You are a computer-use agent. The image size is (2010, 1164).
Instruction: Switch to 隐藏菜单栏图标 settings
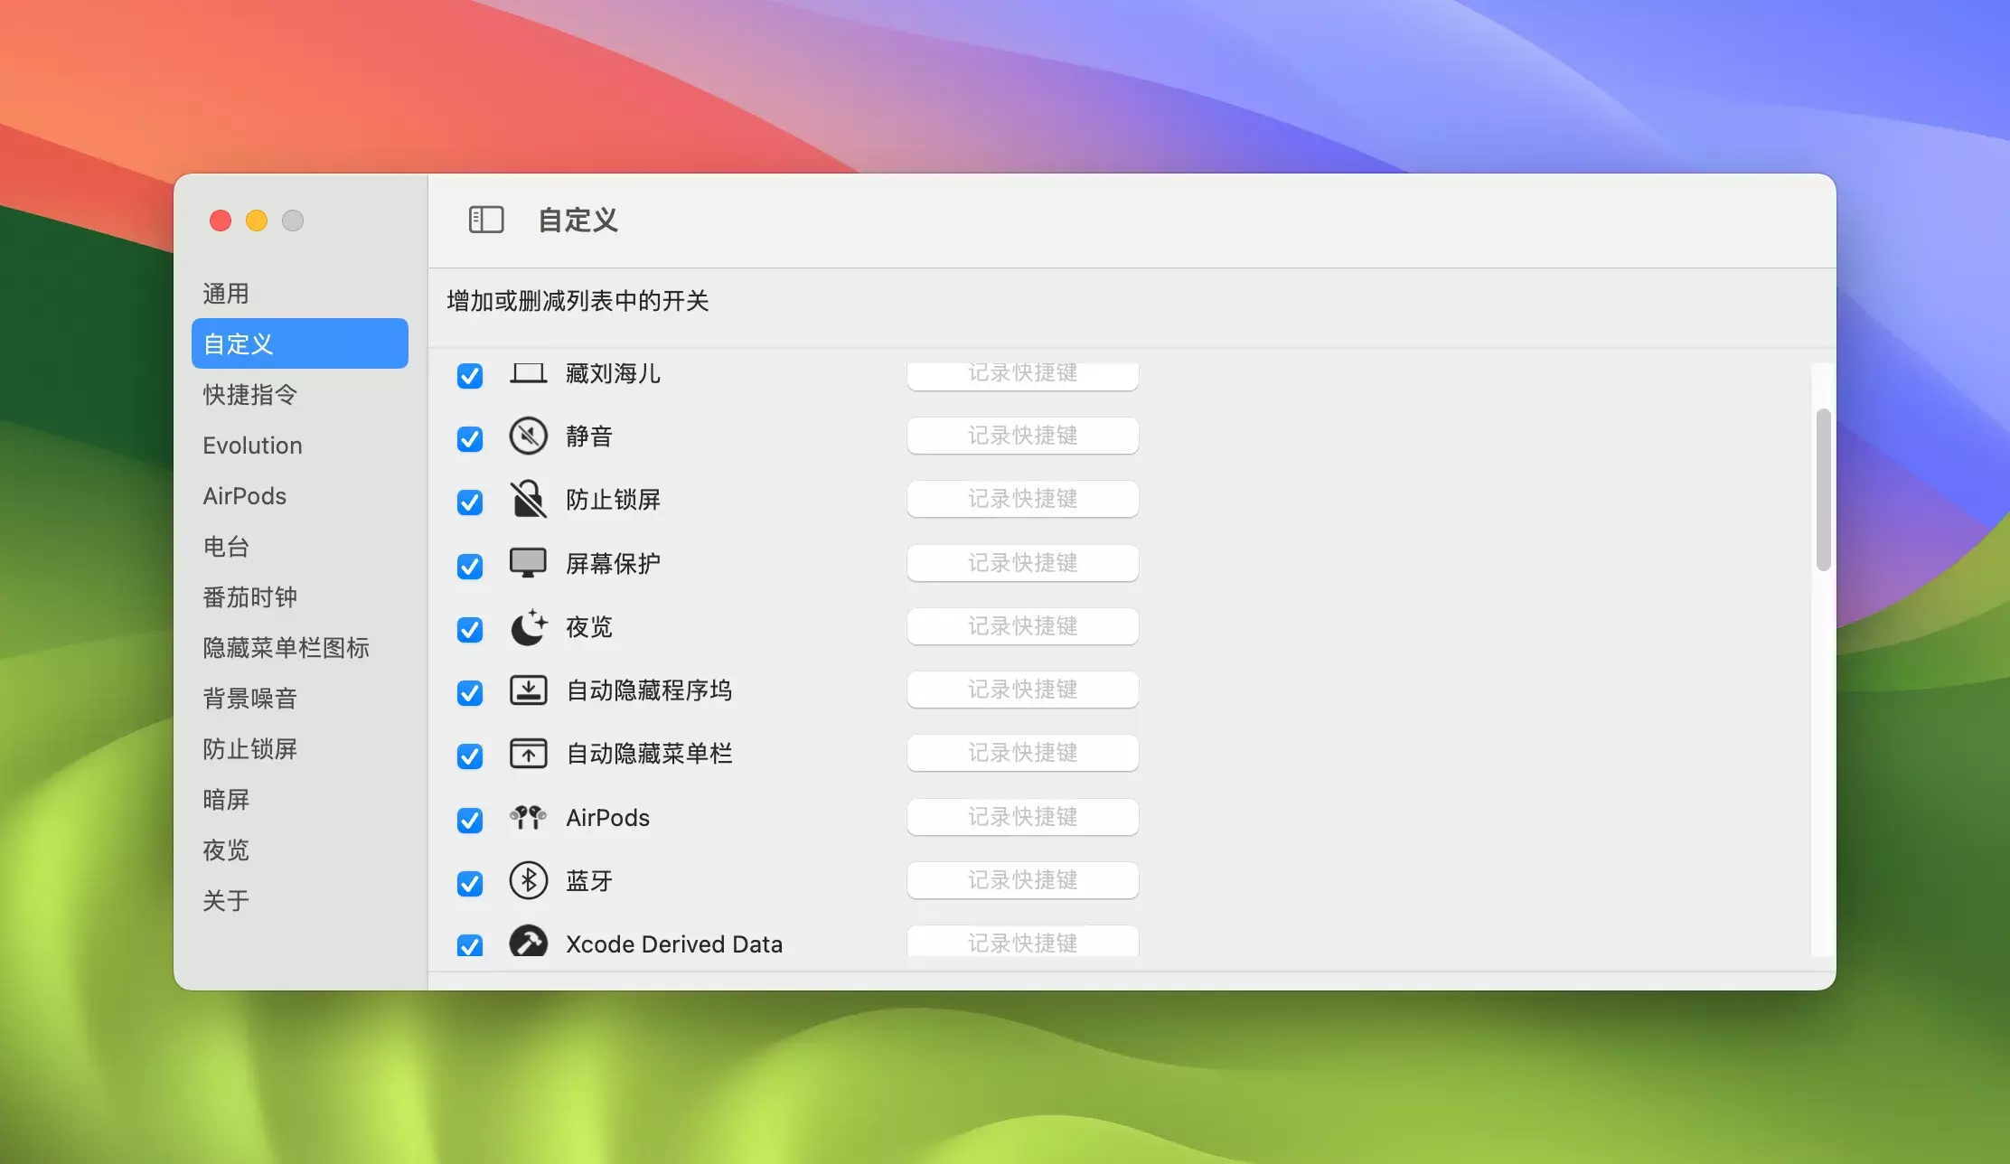(x=286, y=648)
